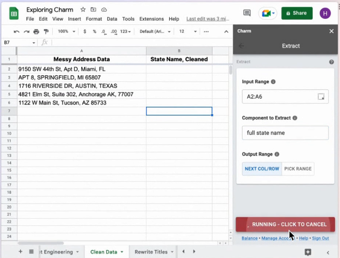The image size is (340, 258).
Task: Increase decimal places
Action: point(114,32)
